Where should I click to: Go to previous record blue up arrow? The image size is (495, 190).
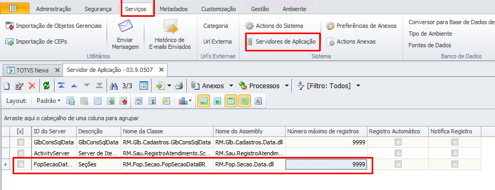[x=74, y=86]
